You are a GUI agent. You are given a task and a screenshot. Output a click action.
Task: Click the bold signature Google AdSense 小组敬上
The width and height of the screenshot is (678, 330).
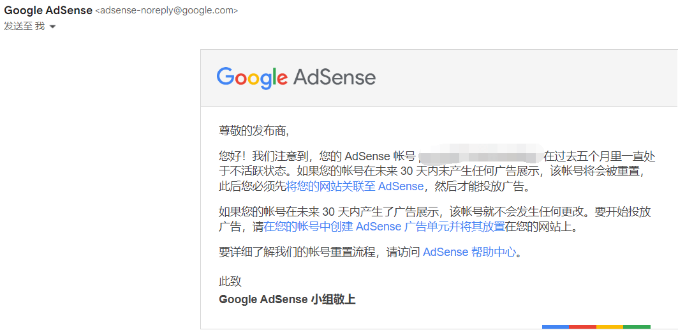pyautogui.click(x=287, y=299)
